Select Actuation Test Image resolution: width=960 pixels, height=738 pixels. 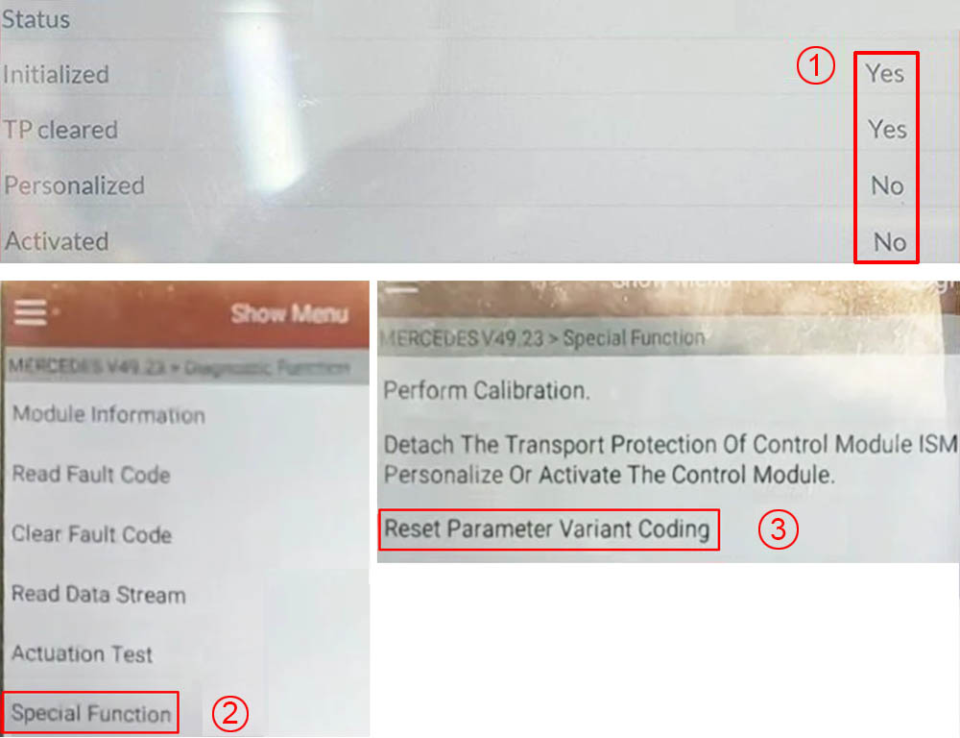(82, 654)
